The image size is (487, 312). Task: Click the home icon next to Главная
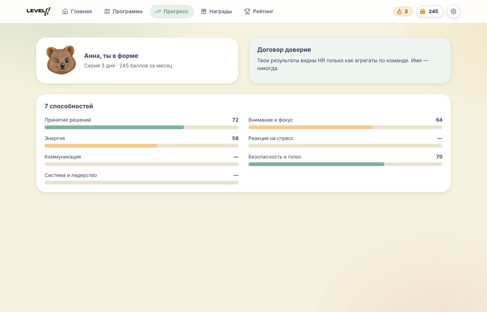pos(65,11)
